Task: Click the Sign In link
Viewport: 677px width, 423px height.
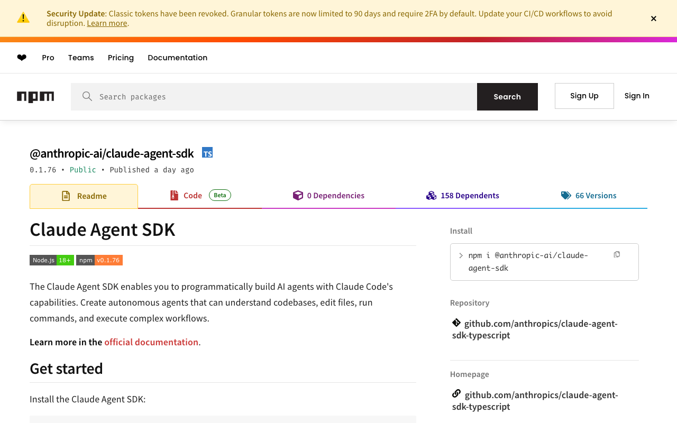Action: pyautogui.click(x=637, y=96)
